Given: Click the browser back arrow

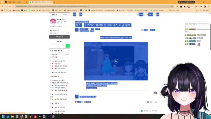Looking at the screenshot, I should [2, 7].
